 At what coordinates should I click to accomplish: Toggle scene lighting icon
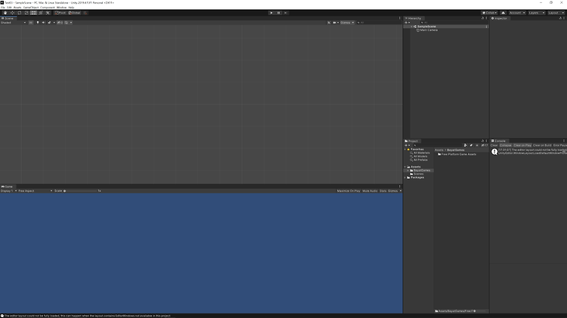tap(38, 23)
